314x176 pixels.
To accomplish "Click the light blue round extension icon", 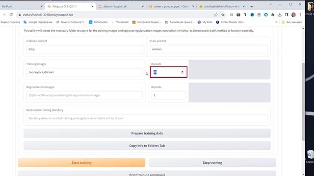I will (266, 15).
